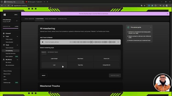Choose the Punch & Air preset
The image size is (172, 96).
click(x=106, y=59)
